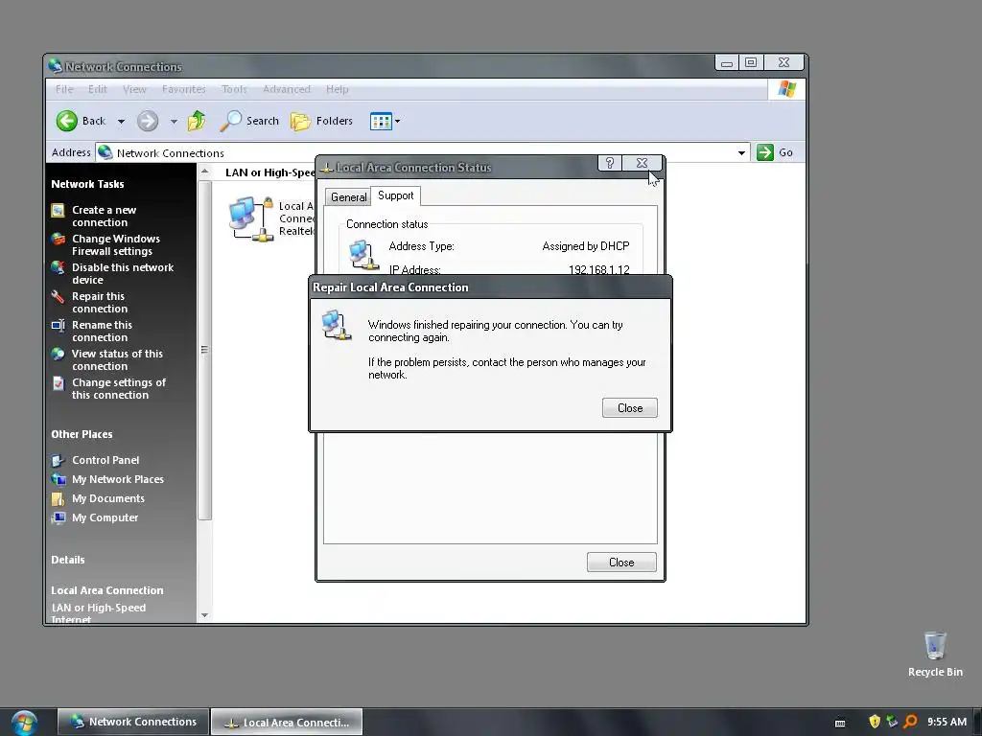Click the green Go arrow icon
The image size is (982, 736).
click(x=765, y=152)
